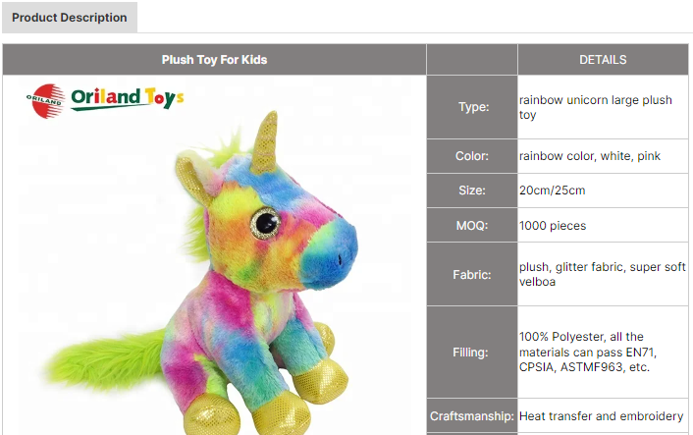This screenshot has width=693, height=435.
Task: Click the unicorn's golden horn
Action: point(266,142)
